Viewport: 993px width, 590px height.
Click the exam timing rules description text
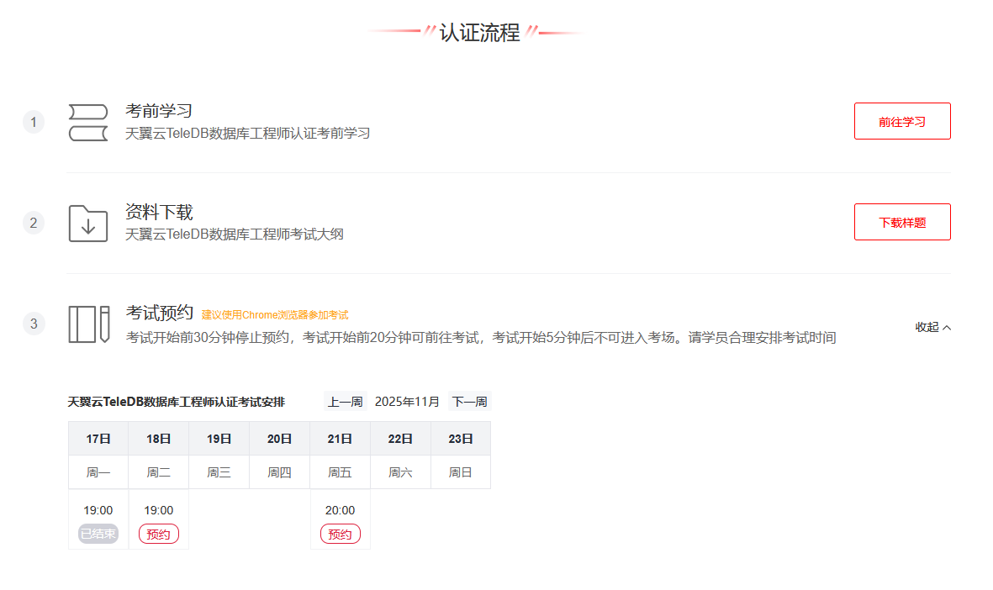point(481,337)
